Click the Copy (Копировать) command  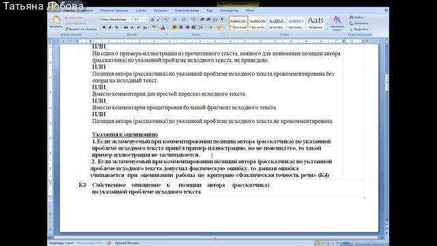(x=75, y=23)
